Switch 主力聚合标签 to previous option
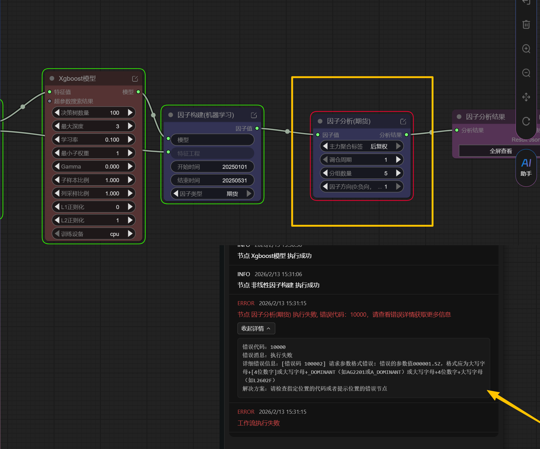This screenshot has height=449, width=540. point(325,146)
